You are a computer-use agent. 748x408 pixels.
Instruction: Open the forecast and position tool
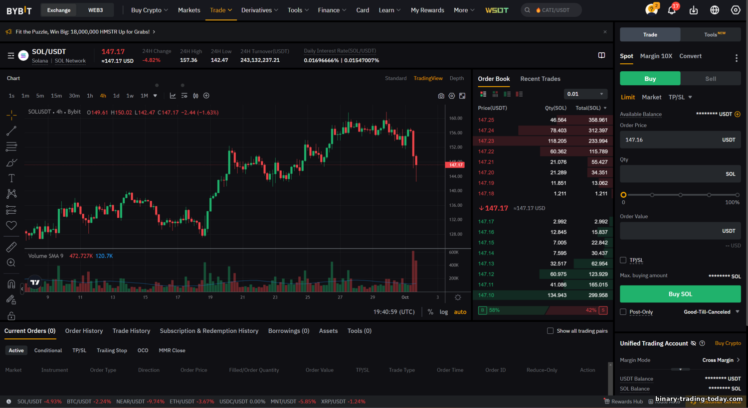11,210
